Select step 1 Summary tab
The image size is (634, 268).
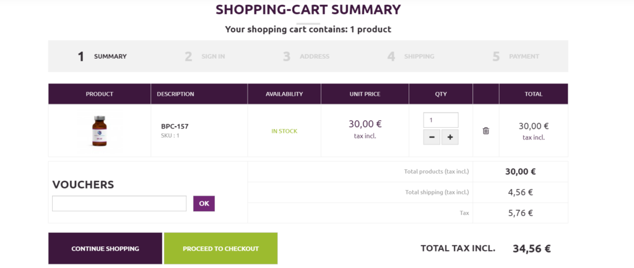103,56
